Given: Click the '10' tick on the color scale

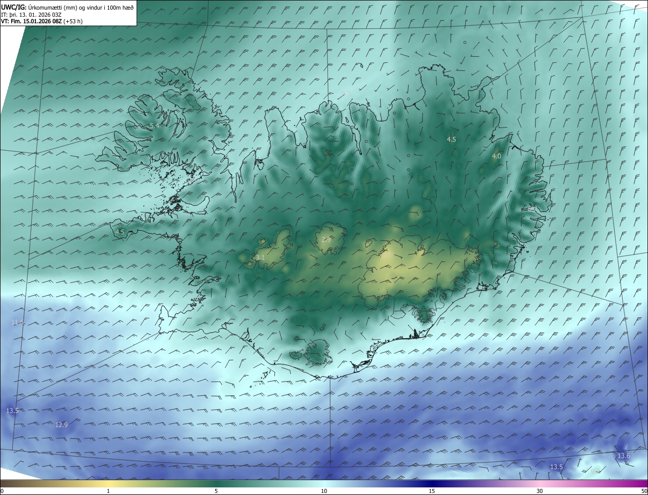Looking at the screenshot, I should pos(324,491).
